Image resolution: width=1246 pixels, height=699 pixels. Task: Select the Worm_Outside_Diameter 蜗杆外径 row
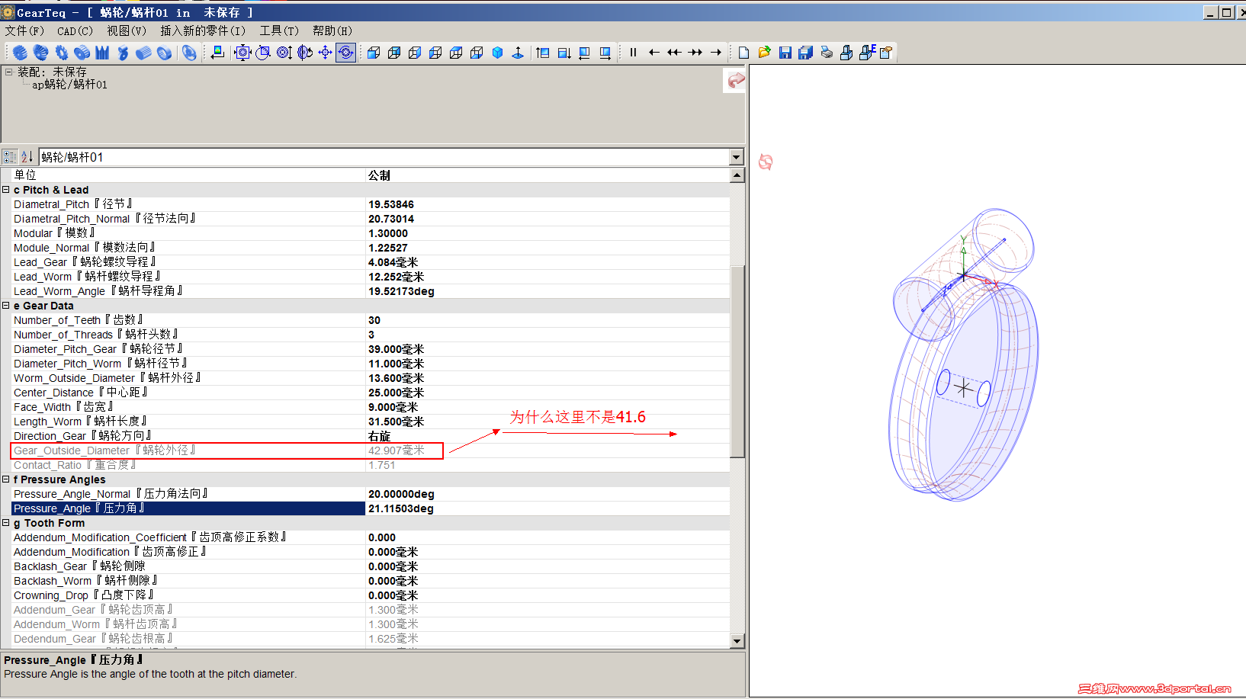[x=370, y=378]
